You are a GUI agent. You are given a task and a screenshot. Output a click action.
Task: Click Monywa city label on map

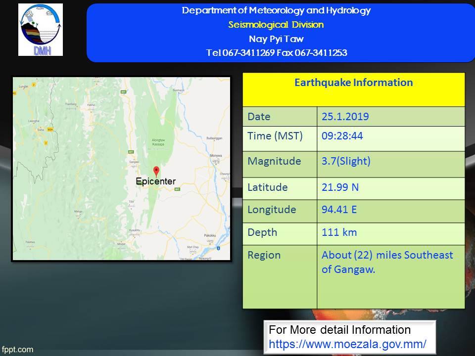(x=216, y=156)
